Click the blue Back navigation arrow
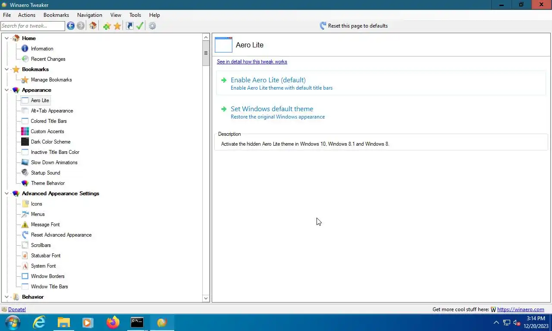This screenshot has height=331, width=552. 71,26
